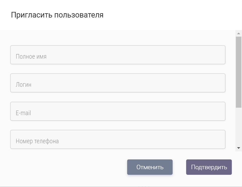
Task: Click the Логин placeholder label
Action: (24, 85)
